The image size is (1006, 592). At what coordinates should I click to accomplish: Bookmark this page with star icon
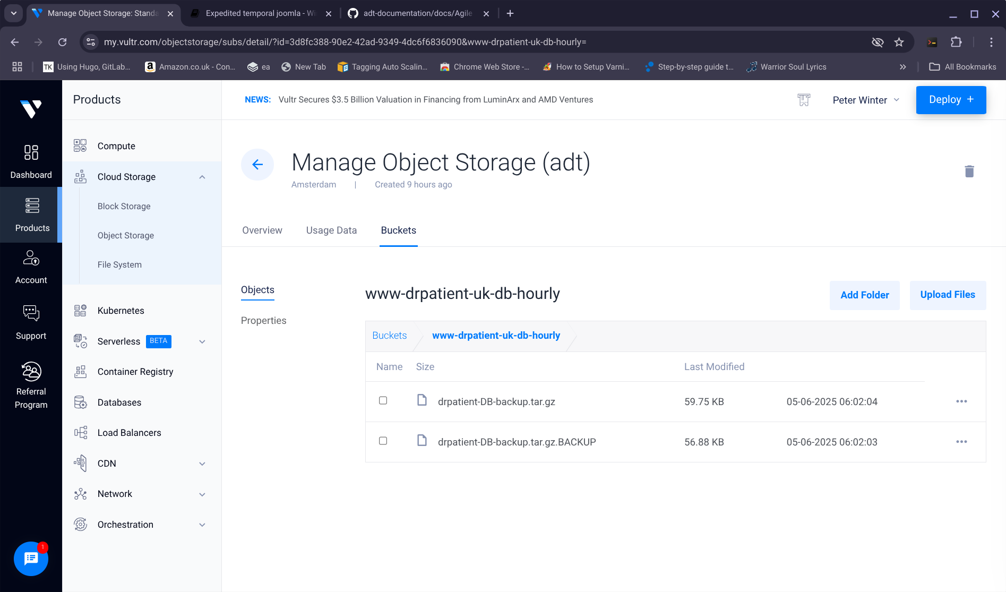[899, 42]
